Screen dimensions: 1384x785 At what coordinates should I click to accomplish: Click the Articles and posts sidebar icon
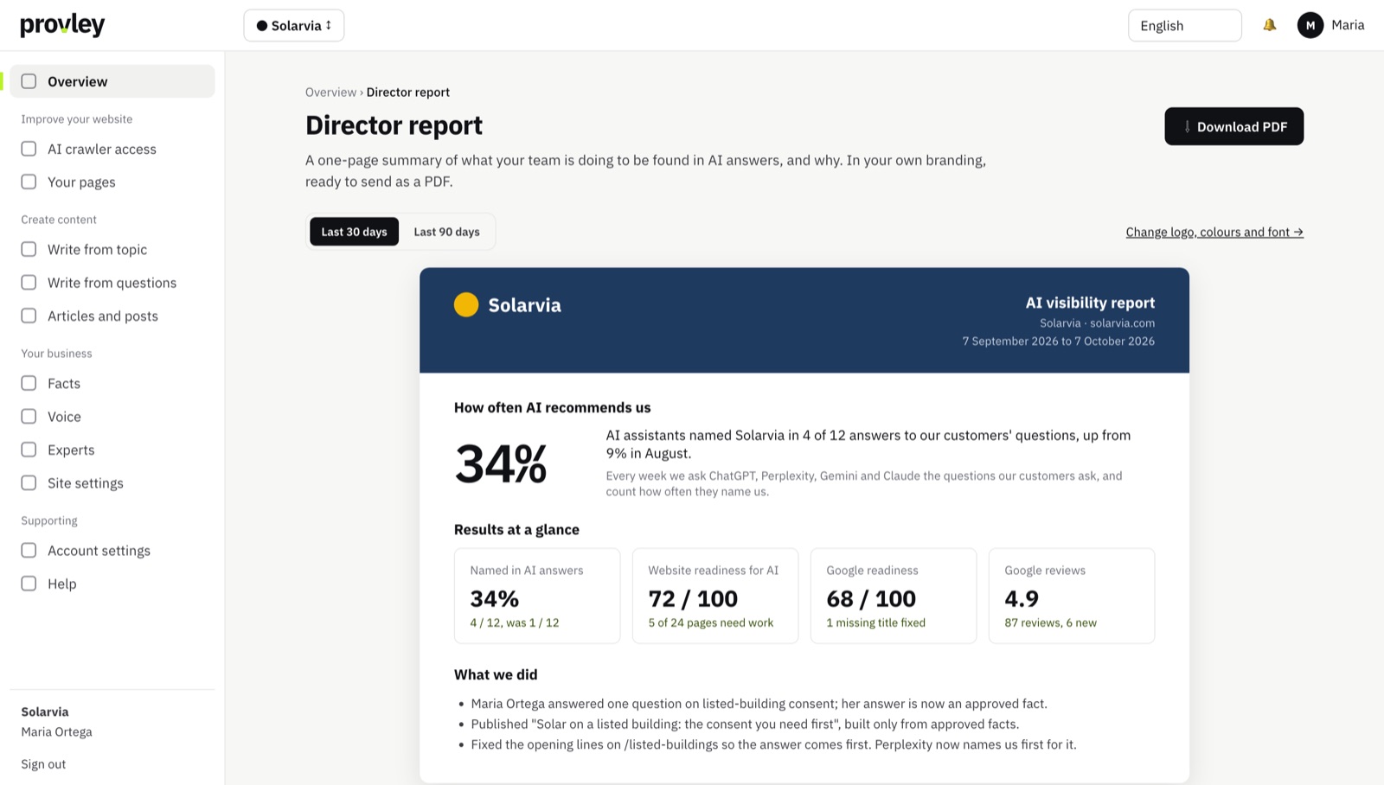coord(29,316)
